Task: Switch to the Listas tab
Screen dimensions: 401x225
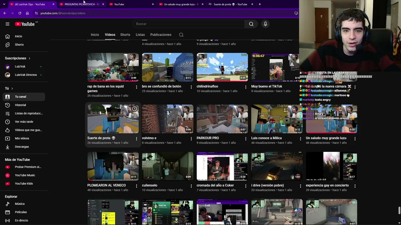Action: coord(140,35)
